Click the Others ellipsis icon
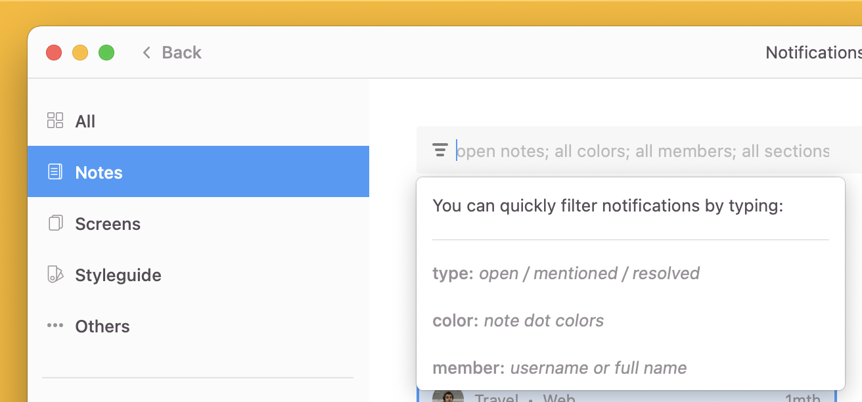 (x=55, y=326)
